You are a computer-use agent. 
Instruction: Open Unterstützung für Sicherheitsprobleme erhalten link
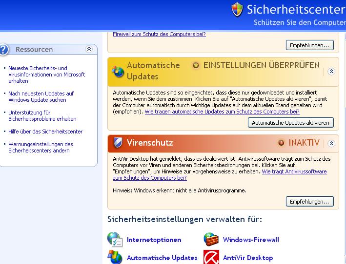click(x=42, y=115)
